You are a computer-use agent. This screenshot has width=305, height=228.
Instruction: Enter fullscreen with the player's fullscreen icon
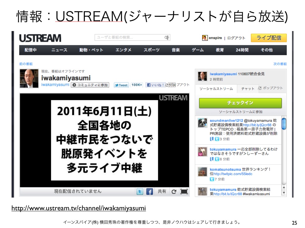coord(184,191)
